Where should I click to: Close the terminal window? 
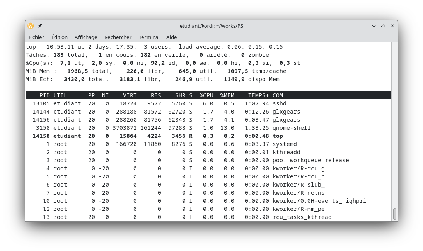[x=392, y=26]
